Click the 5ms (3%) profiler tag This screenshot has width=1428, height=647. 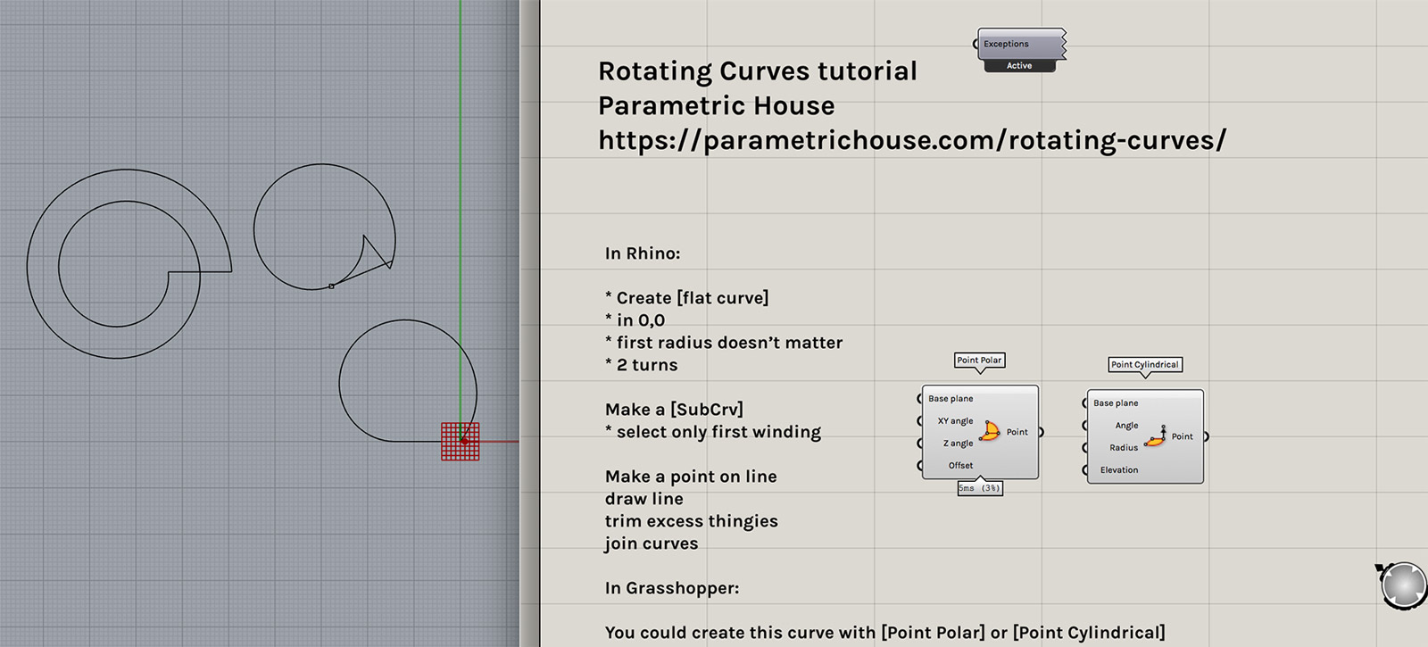pos(980,488)
